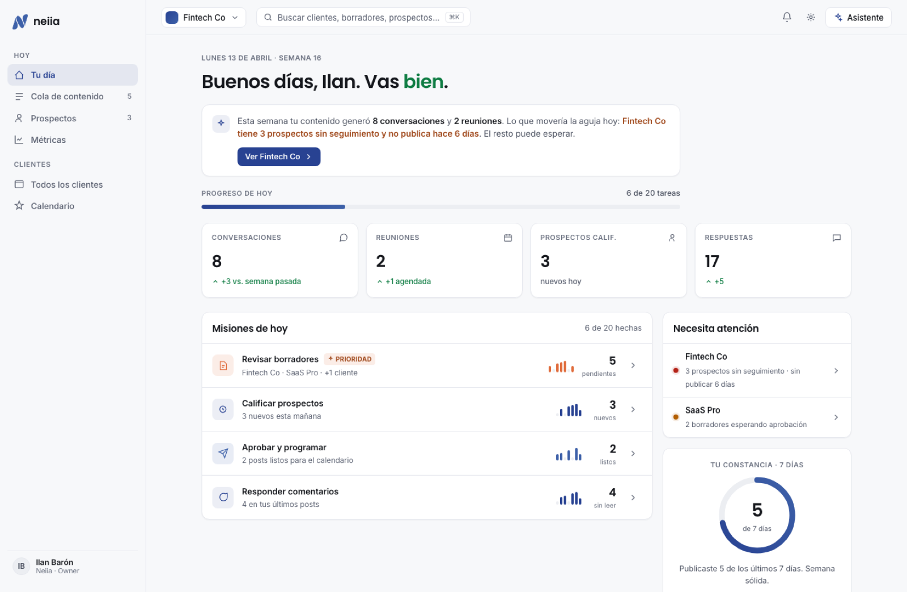Click the Prospectos calif. person icon
Image resolution: width=907 pixels, height=592 pixels.
pos(672,238)
